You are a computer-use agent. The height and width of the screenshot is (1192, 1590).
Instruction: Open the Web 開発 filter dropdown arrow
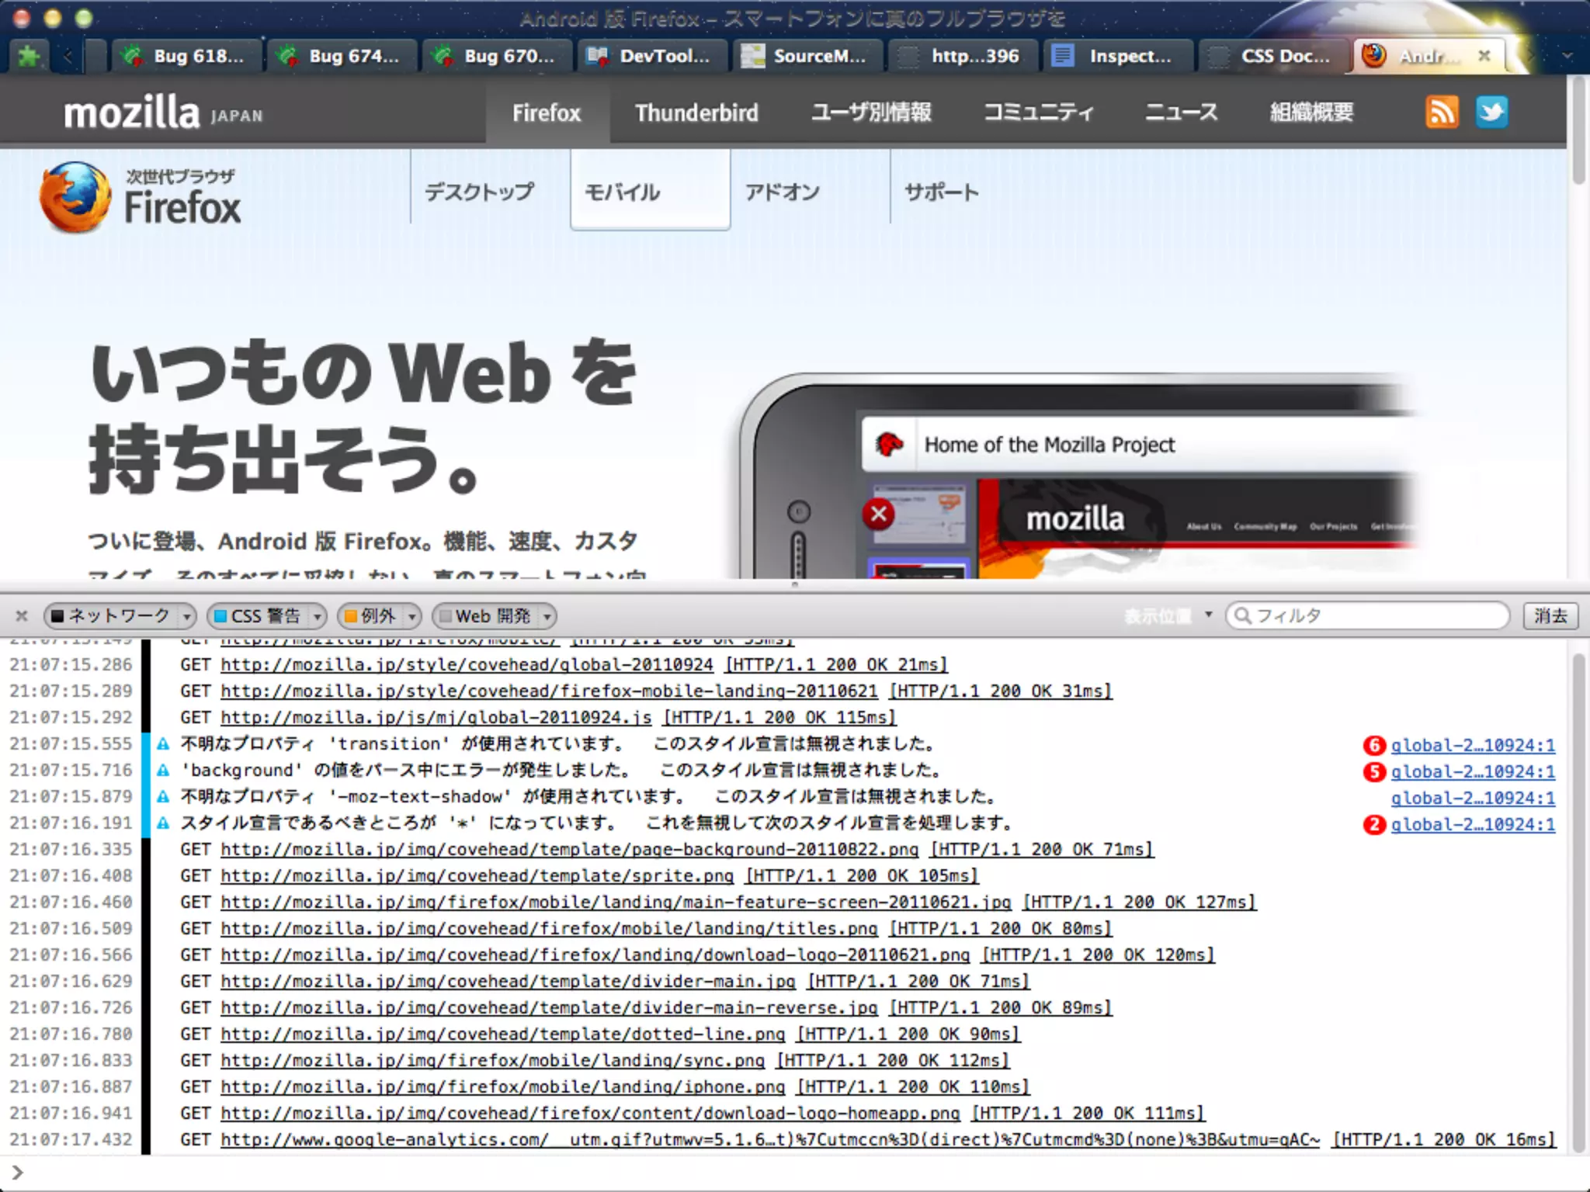547,616
